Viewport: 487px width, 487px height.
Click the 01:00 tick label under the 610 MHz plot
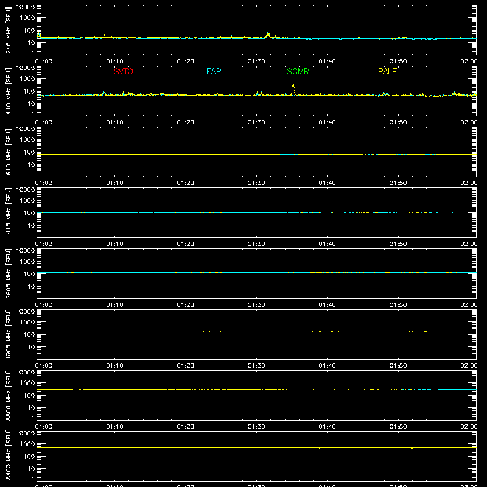44,183
